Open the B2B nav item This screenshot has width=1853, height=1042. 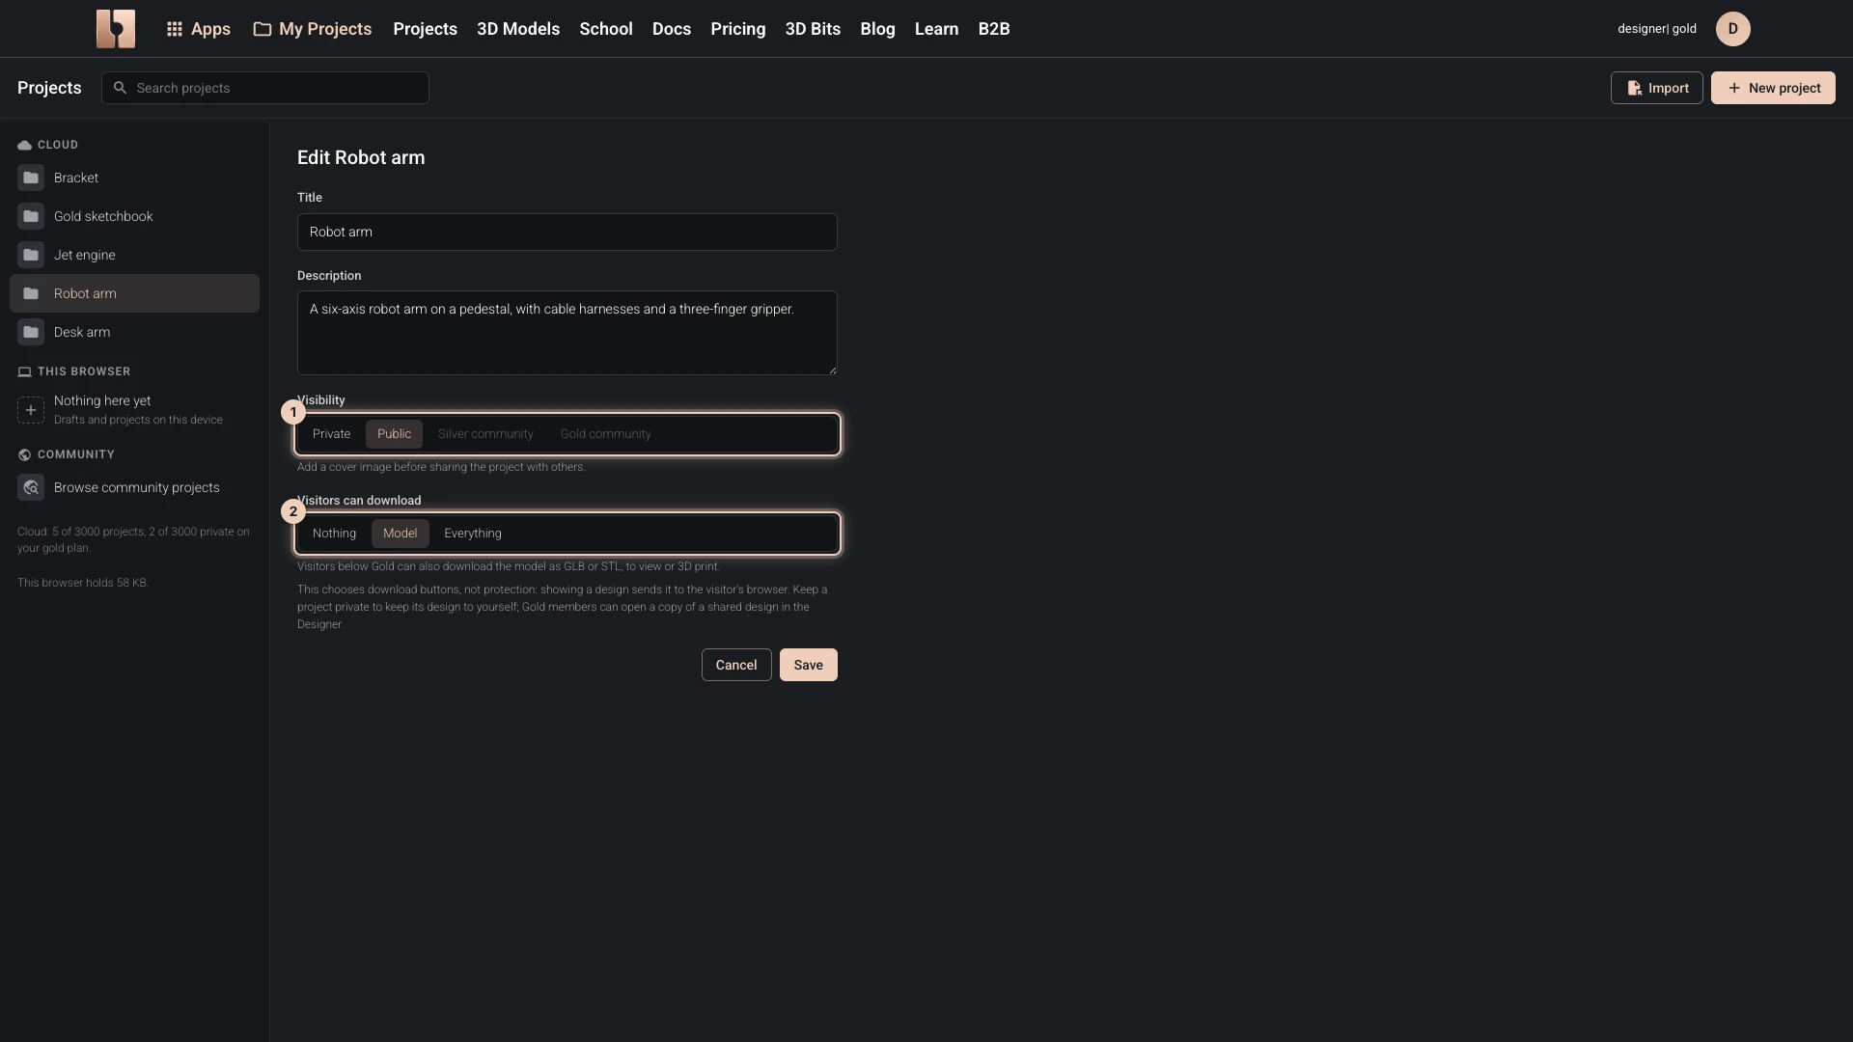[x=994, y=29]
